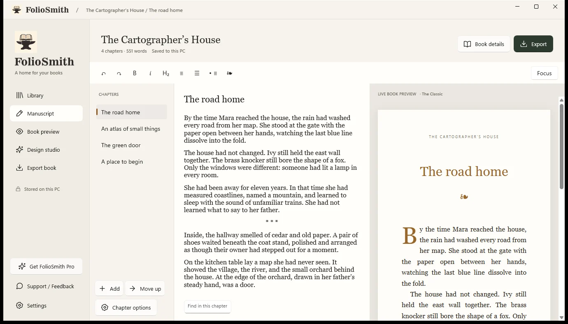The image size is (568, 324).
Task: Open Support / Feedback chat
Action: pos(46,286)
